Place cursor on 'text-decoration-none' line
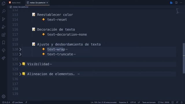 click(x=67, y=34)
